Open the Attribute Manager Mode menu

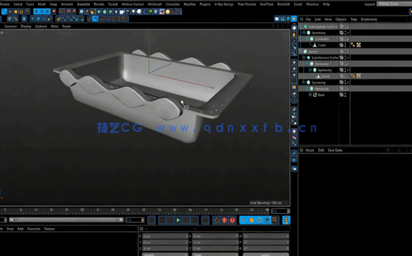[310, 150]
